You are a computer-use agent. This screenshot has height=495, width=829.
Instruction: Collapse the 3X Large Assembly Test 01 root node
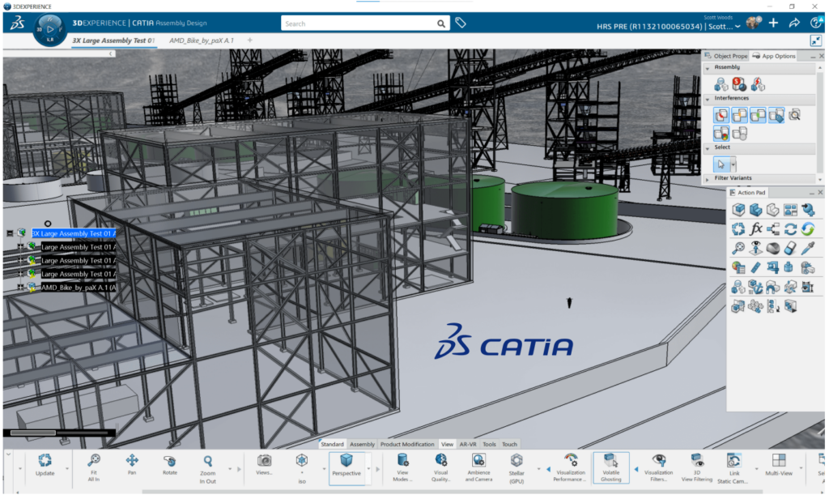(x=10, y=233)
